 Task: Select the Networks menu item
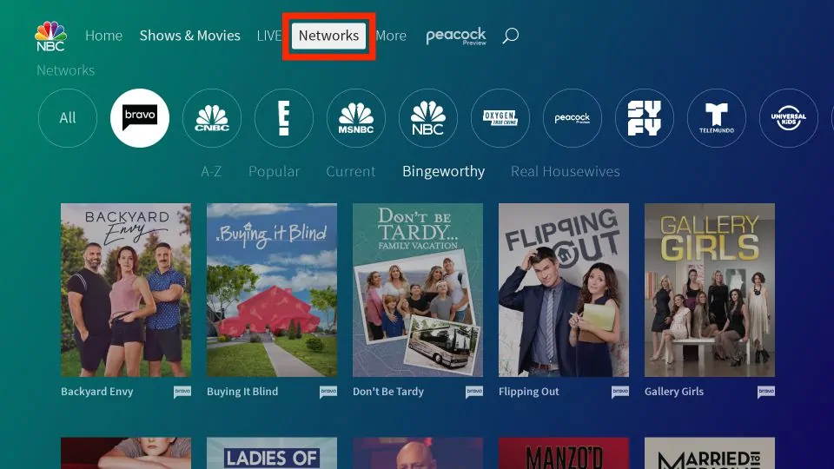pyautogui.click(x=328, y=36)
